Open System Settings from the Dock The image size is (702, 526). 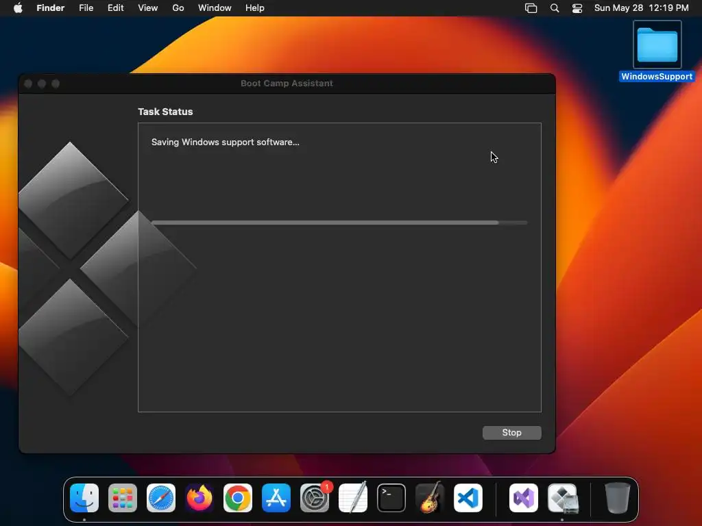pyautogui.click(x=315, y=498)
